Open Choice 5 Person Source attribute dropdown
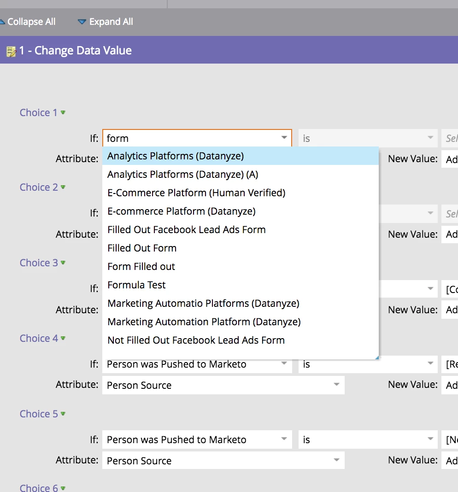 (336, 461)
